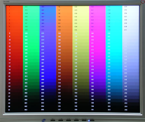145x122 pixels.
Task: Push the leftmost black button on the monitor bezel
Action: tap(53, 120)
